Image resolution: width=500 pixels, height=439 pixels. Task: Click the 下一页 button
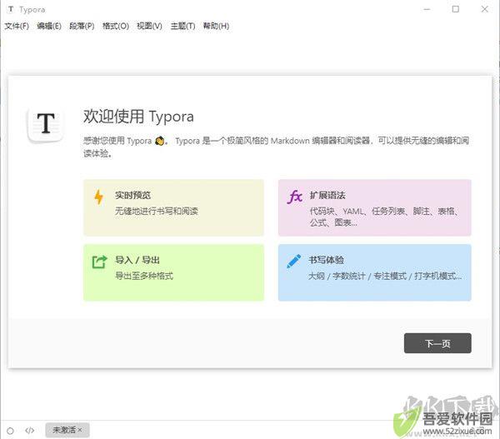click(x=437, y=343)
